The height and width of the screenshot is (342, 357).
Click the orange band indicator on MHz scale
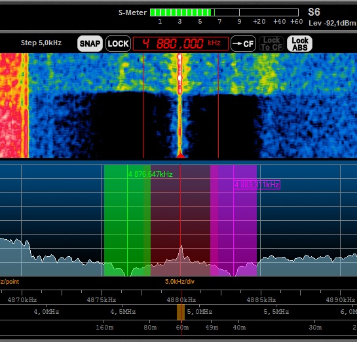pos(181,312)
